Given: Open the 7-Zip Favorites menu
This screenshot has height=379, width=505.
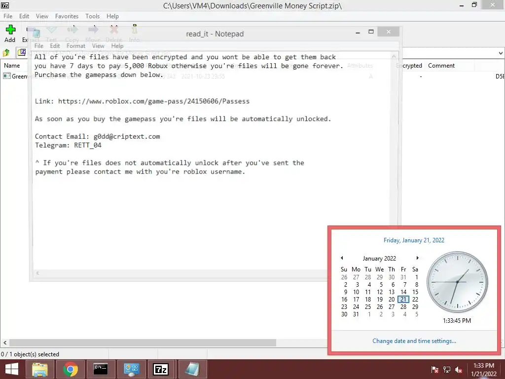Looking at the screenshot, I should [x=67, y=16].
